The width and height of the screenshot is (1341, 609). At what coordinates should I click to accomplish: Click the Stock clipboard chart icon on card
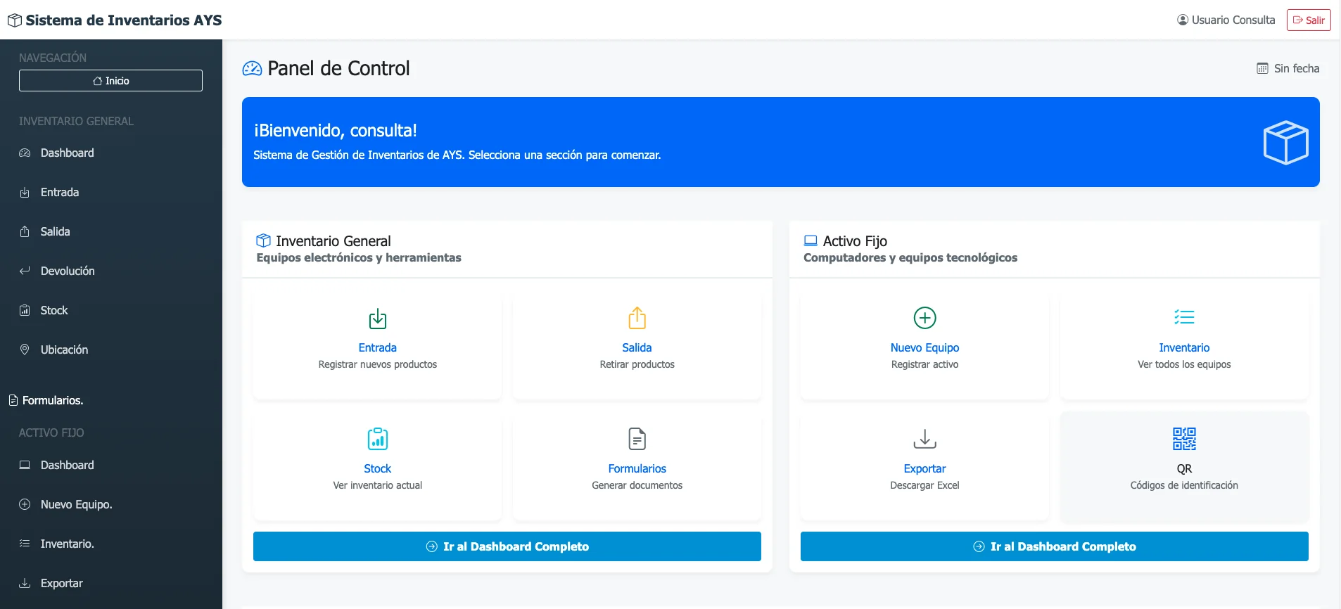[x=378, y=439]
